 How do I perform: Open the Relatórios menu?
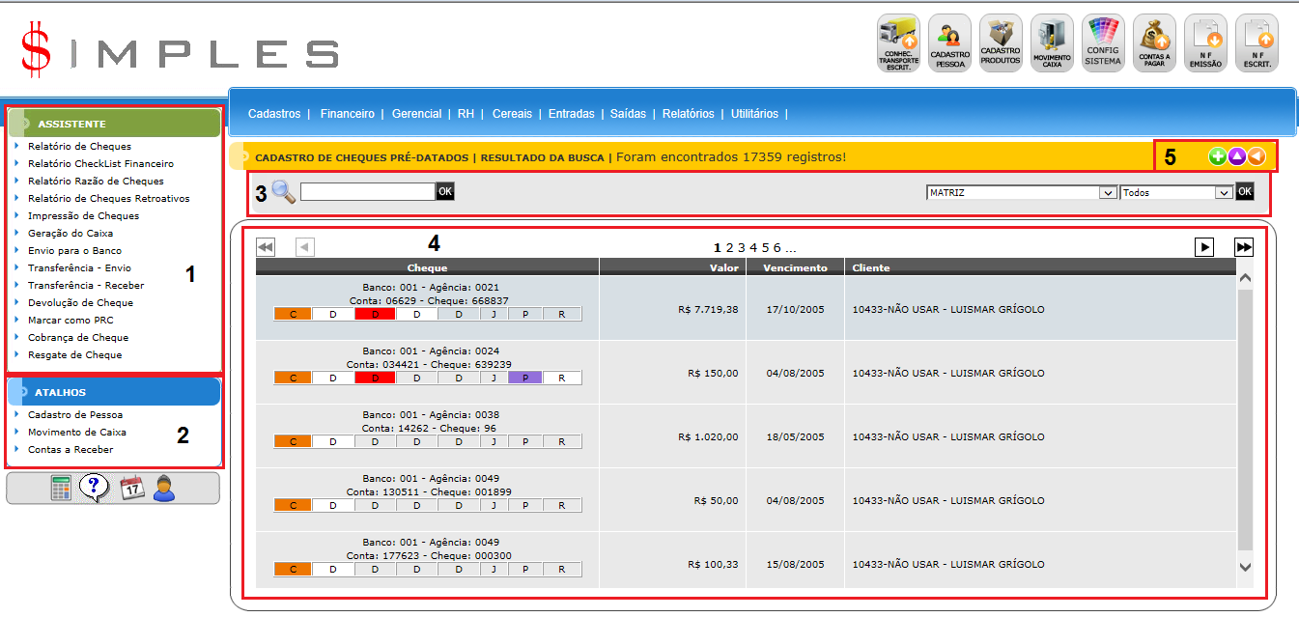688,114
